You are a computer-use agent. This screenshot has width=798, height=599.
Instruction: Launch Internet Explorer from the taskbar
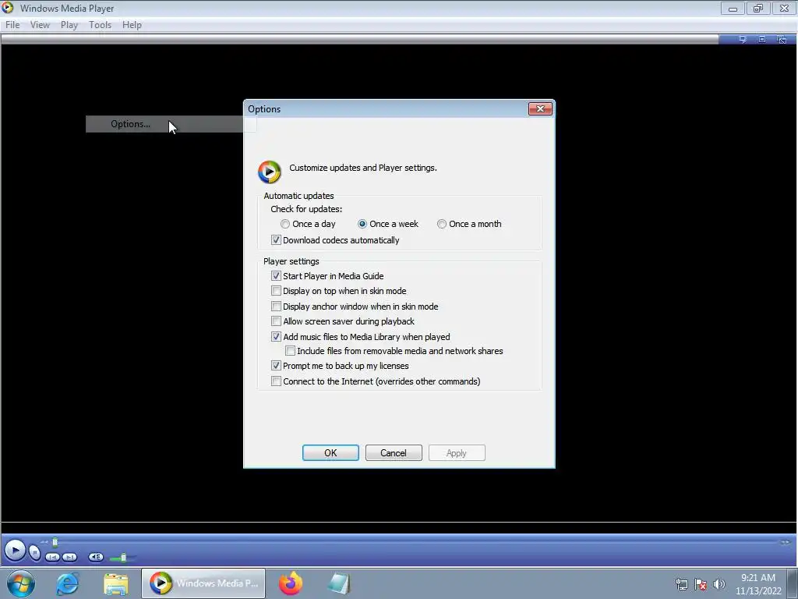click(67, 583)
